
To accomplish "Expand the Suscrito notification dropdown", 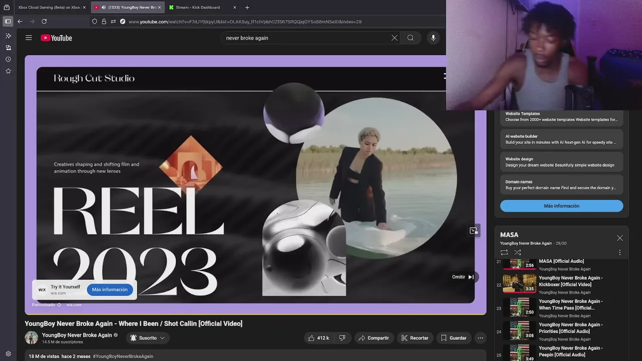I will 148,338.
